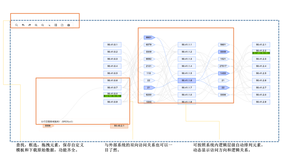Click the search magnifier icon in toolbar
Viewport: 289px width, 162px height.
[x=17, y=25]
